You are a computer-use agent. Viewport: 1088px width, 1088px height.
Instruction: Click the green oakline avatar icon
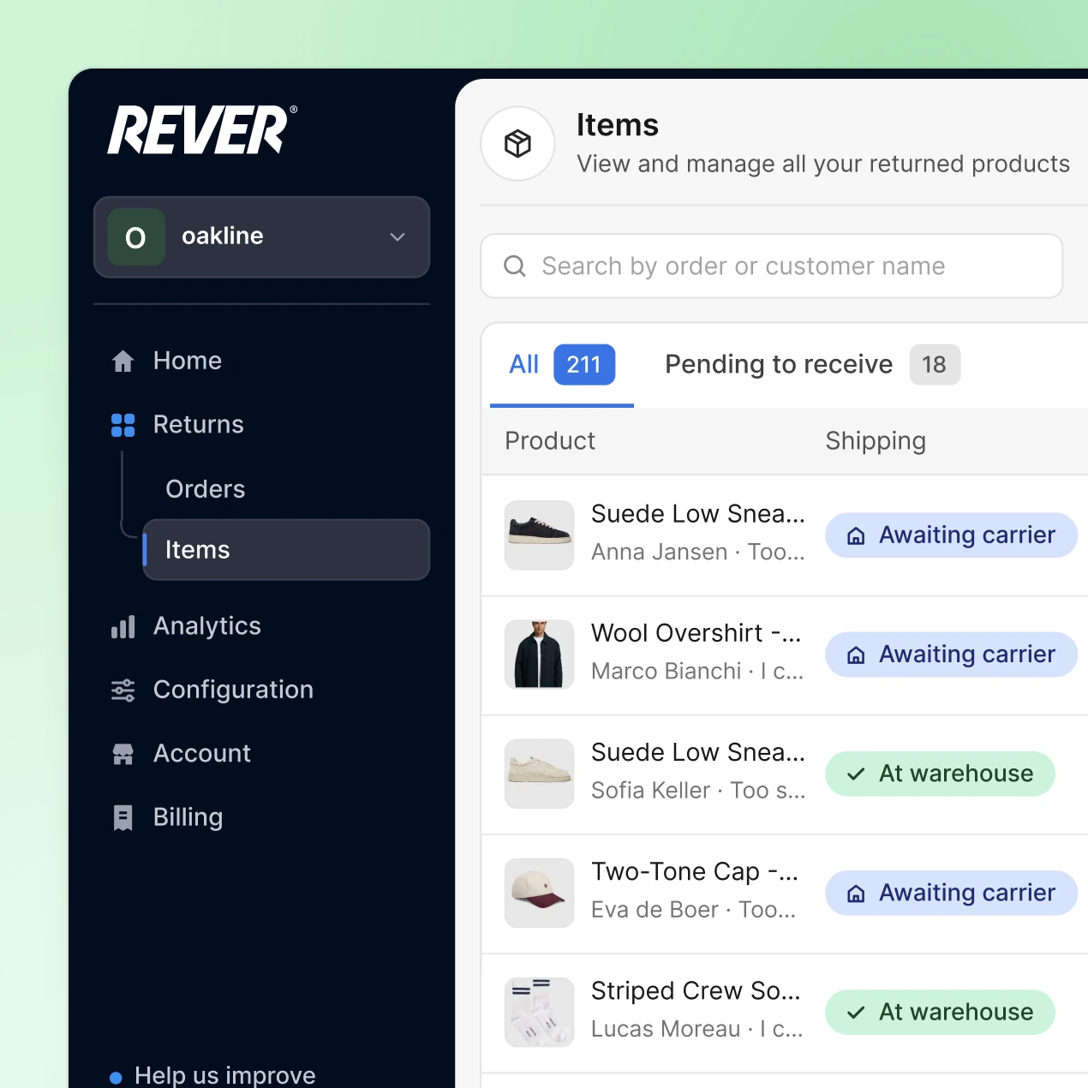(136, 237)
